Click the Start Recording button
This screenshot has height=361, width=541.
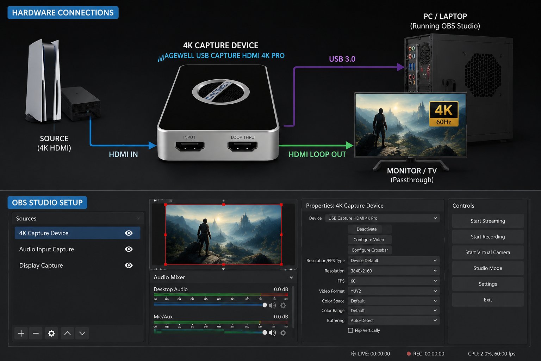coord(488,237)
